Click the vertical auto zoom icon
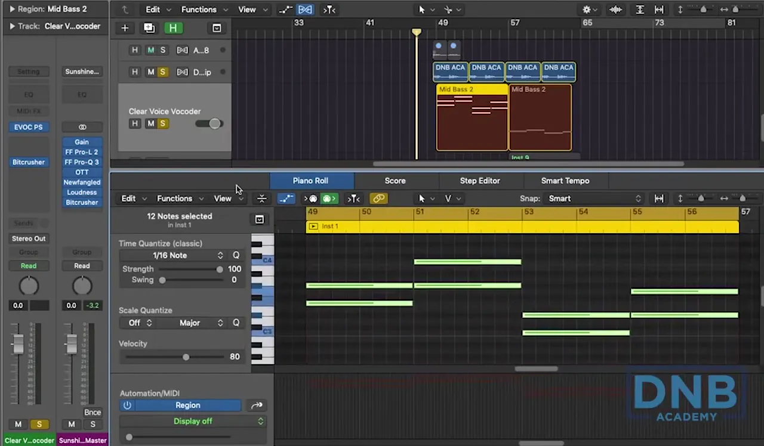This screenshot has height=446, width=764. click(640, 10)
